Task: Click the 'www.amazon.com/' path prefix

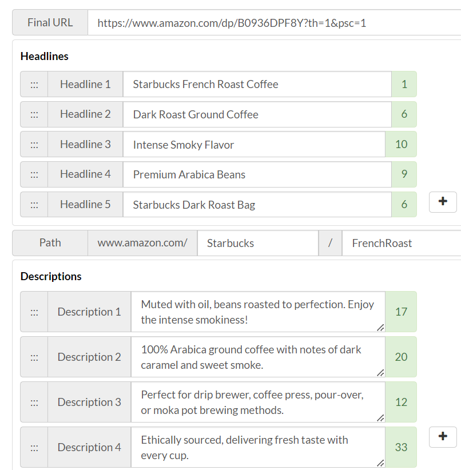Action: click(142, 243)
